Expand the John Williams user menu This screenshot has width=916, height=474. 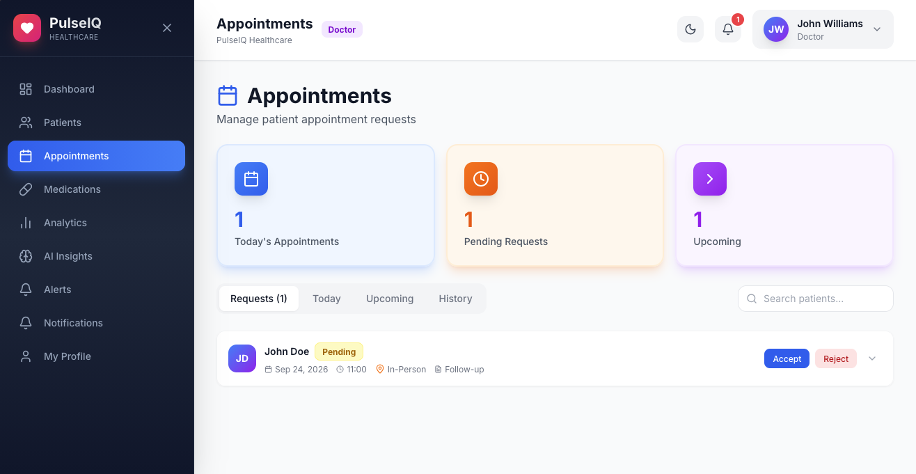tap(823, 29)
